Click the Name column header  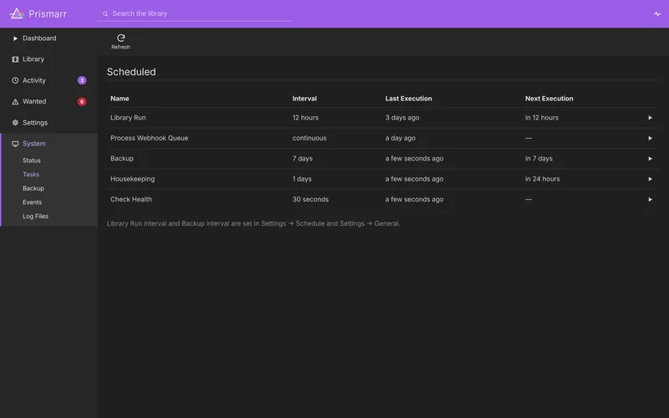click(120, 99)
